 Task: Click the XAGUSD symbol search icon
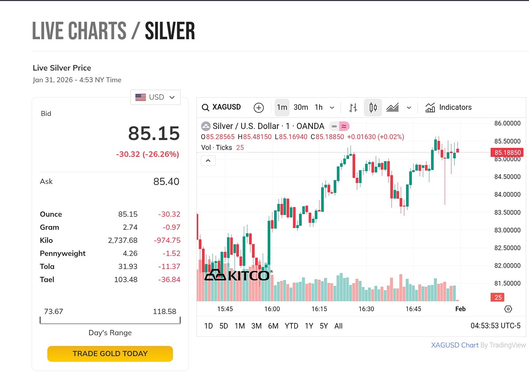click(x=205, y=107)
